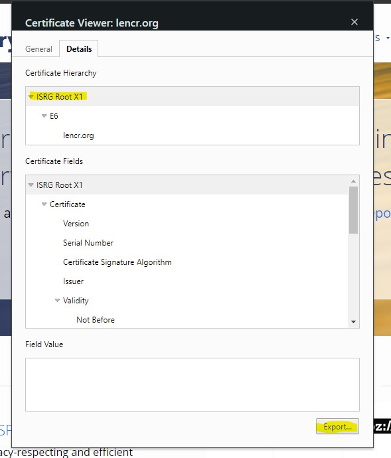Select E6 intermediate certificate
Screen dimensions: 391x458
[x=54, y=116]
